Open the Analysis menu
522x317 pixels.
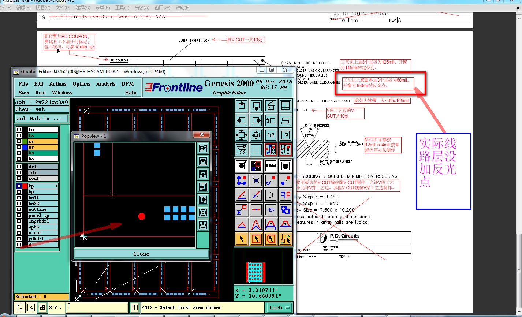coord(106,84)
